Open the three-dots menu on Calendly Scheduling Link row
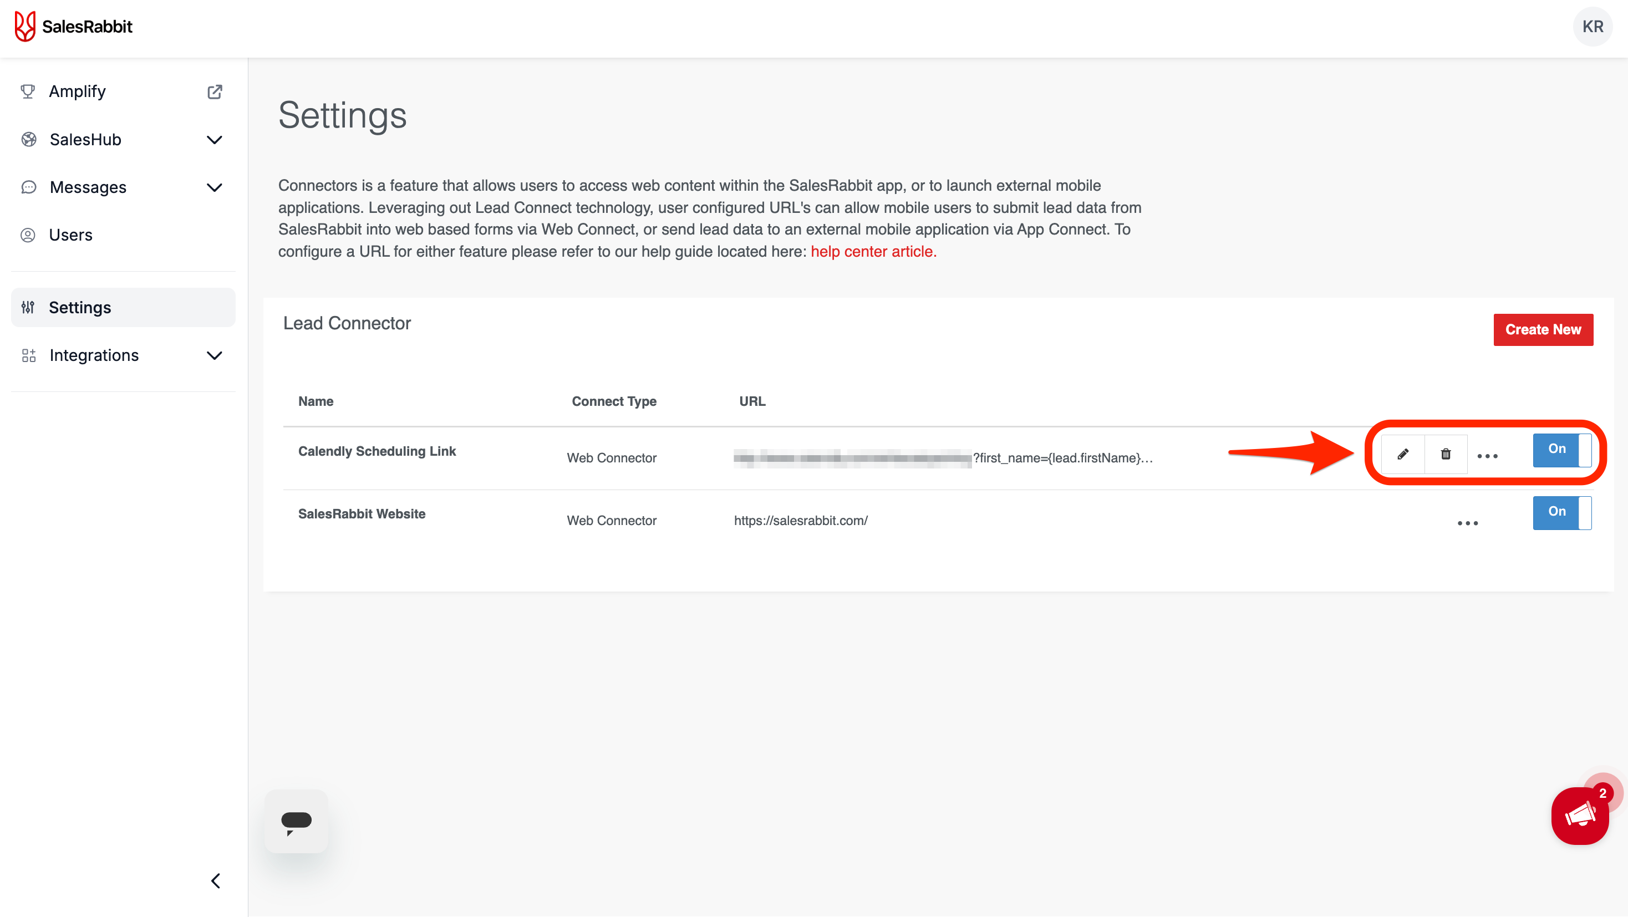The width and height of the screenshot is (1628, 917). point(1487,456)
